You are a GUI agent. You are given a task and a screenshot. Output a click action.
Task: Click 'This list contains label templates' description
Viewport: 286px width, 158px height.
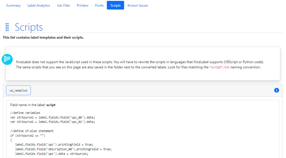point(43,37)
